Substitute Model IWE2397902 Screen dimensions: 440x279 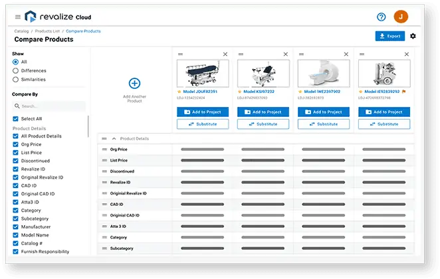coord(324,124)
